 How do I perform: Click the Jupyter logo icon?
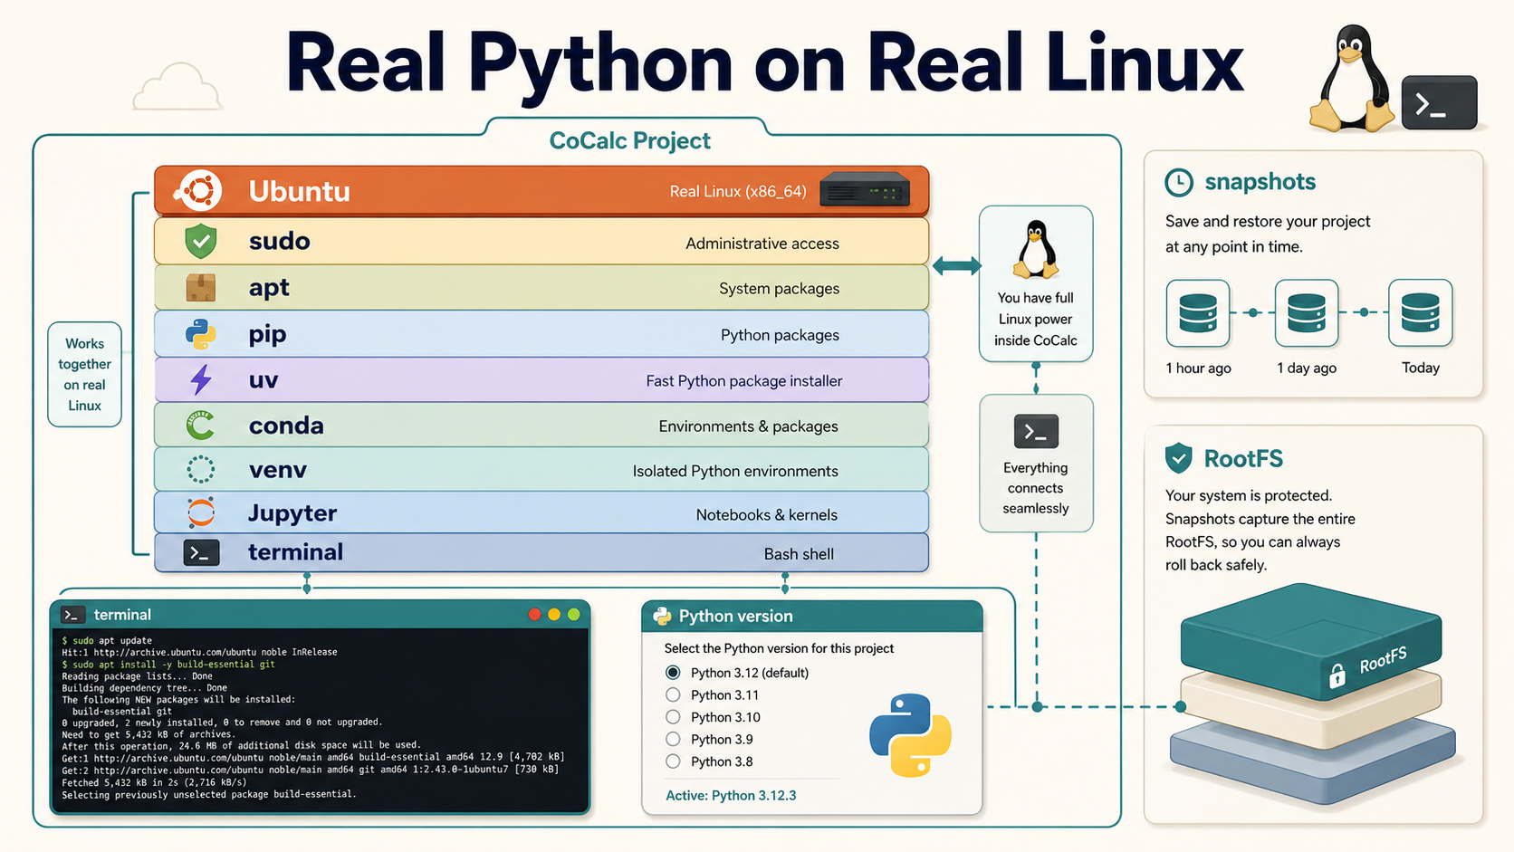pyautogui.click(x=200, y=512)
